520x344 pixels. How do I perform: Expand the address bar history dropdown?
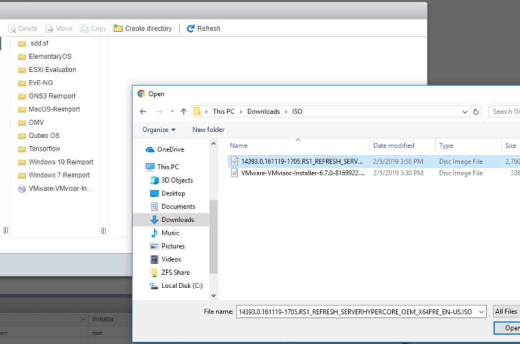click(465, 112)
